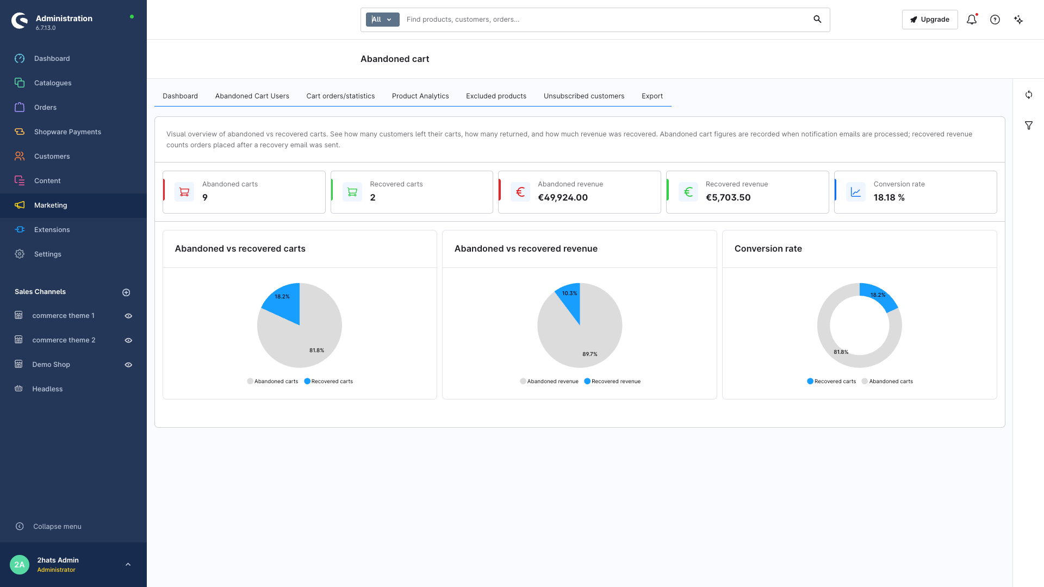Viewport: 1044px width, 587px height.
Task: Open Orders in the sidebar
Action: [73, 108]
